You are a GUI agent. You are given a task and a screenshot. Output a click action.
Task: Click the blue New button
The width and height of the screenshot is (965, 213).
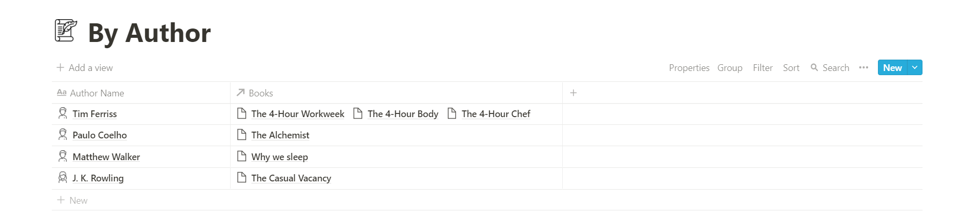[x=892, y=68]
